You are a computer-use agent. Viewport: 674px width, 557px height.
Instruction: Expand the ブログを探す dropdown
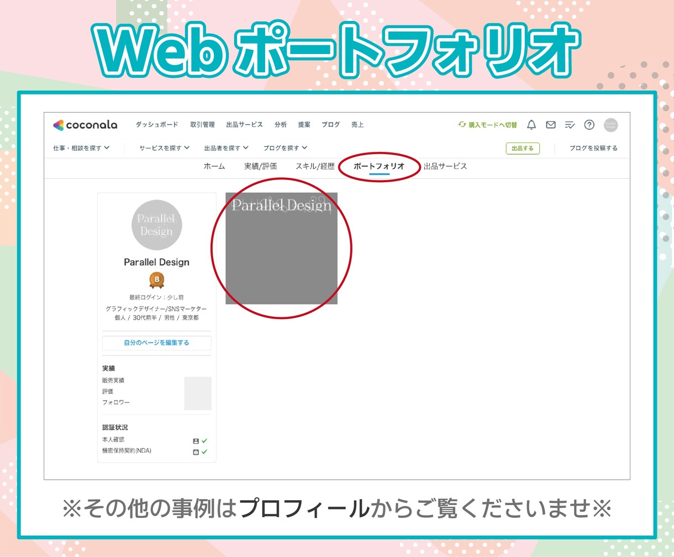coord(285,148)
